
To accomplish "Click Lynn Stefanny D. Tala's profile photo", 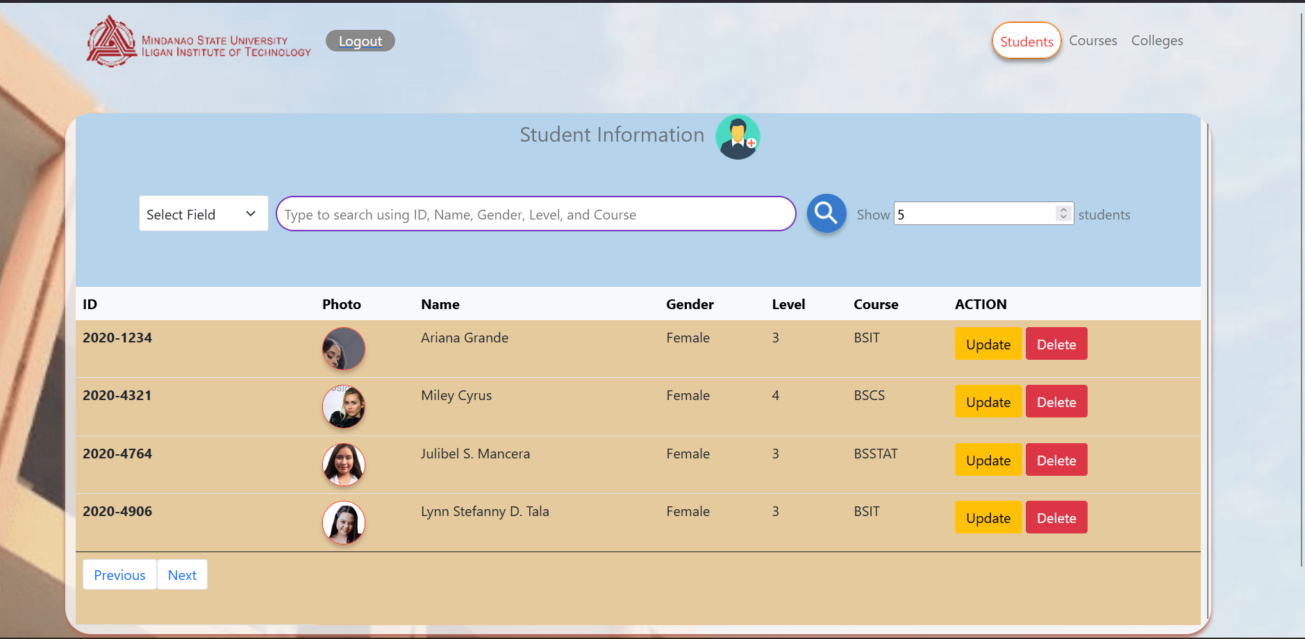I will (343, 522).
